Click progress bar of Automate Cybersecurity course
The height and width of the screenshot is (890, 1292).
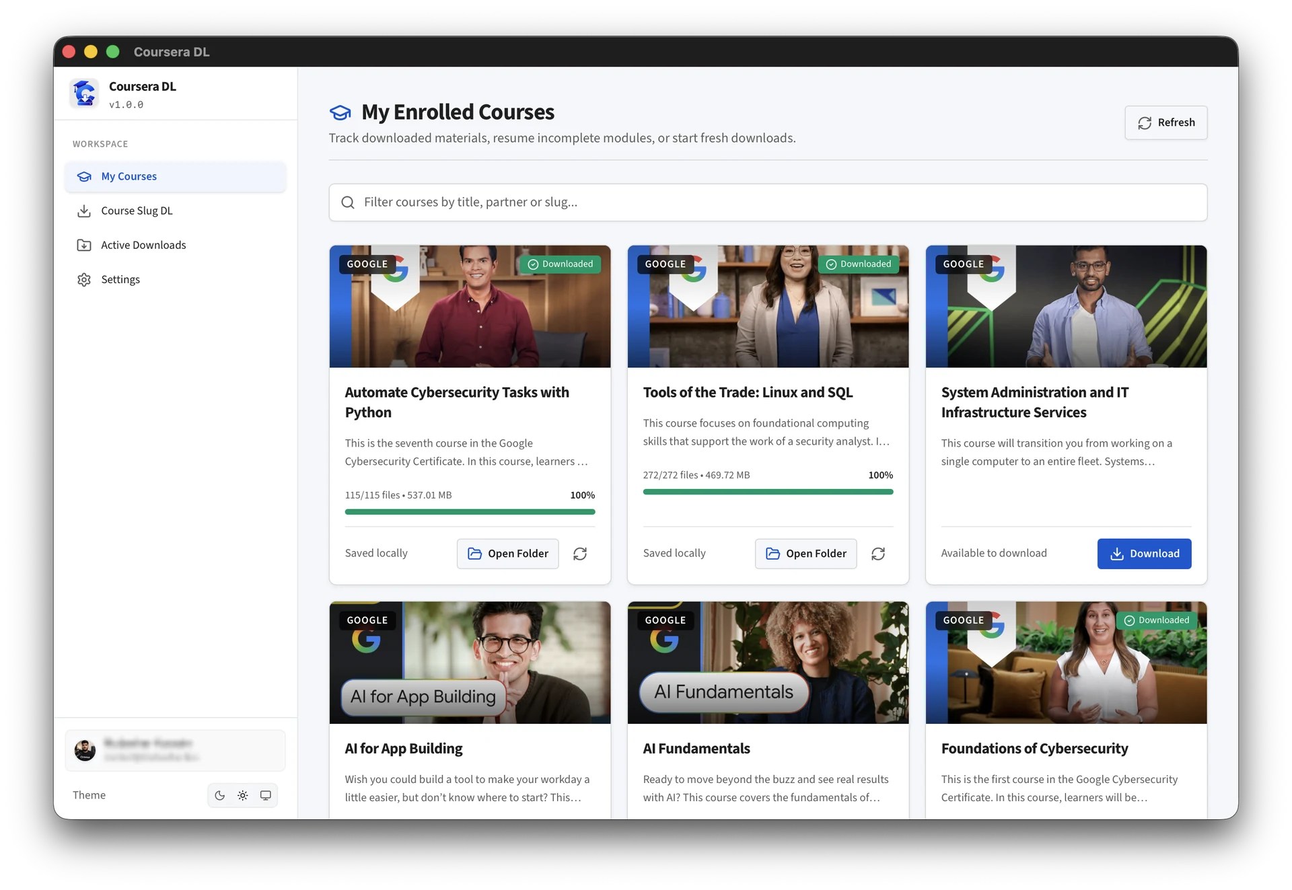pos(470,512)
